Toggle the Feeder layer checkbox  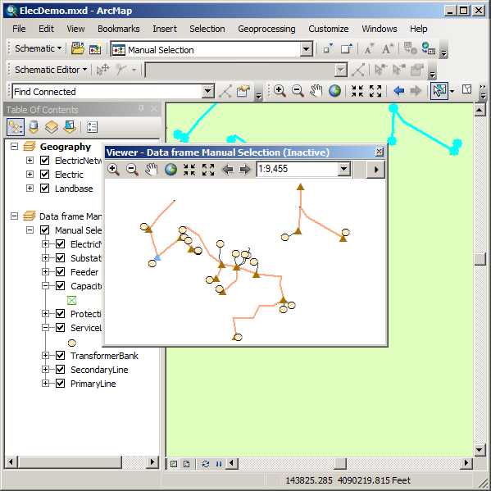tap(60, 272)
